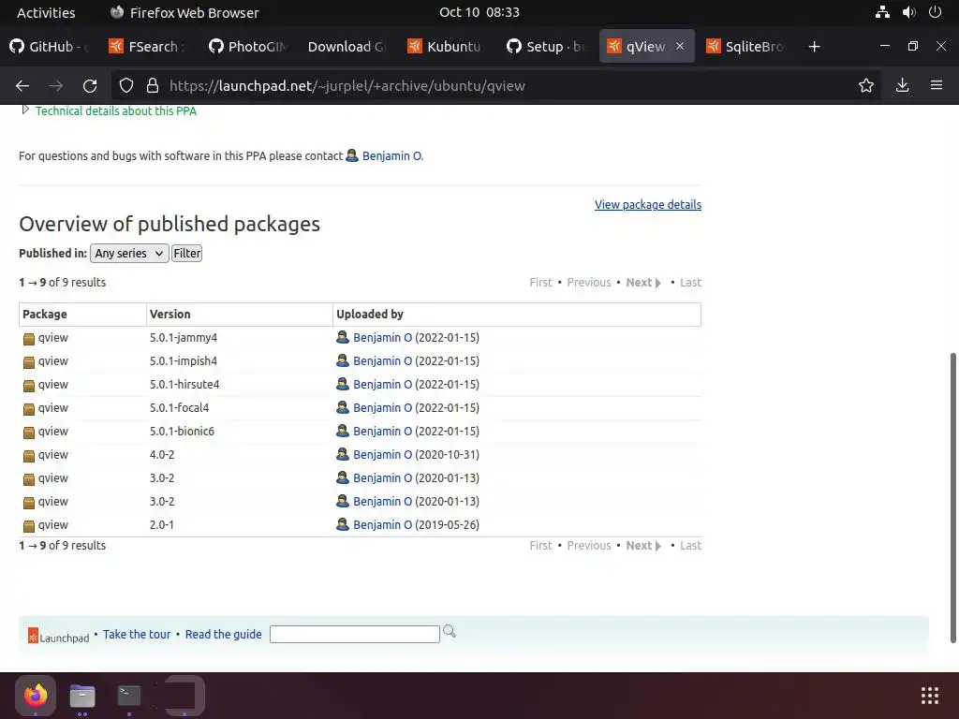959x719 pixels.
Task: Open the power menu icon in top bar
Action: pos(935,12)
